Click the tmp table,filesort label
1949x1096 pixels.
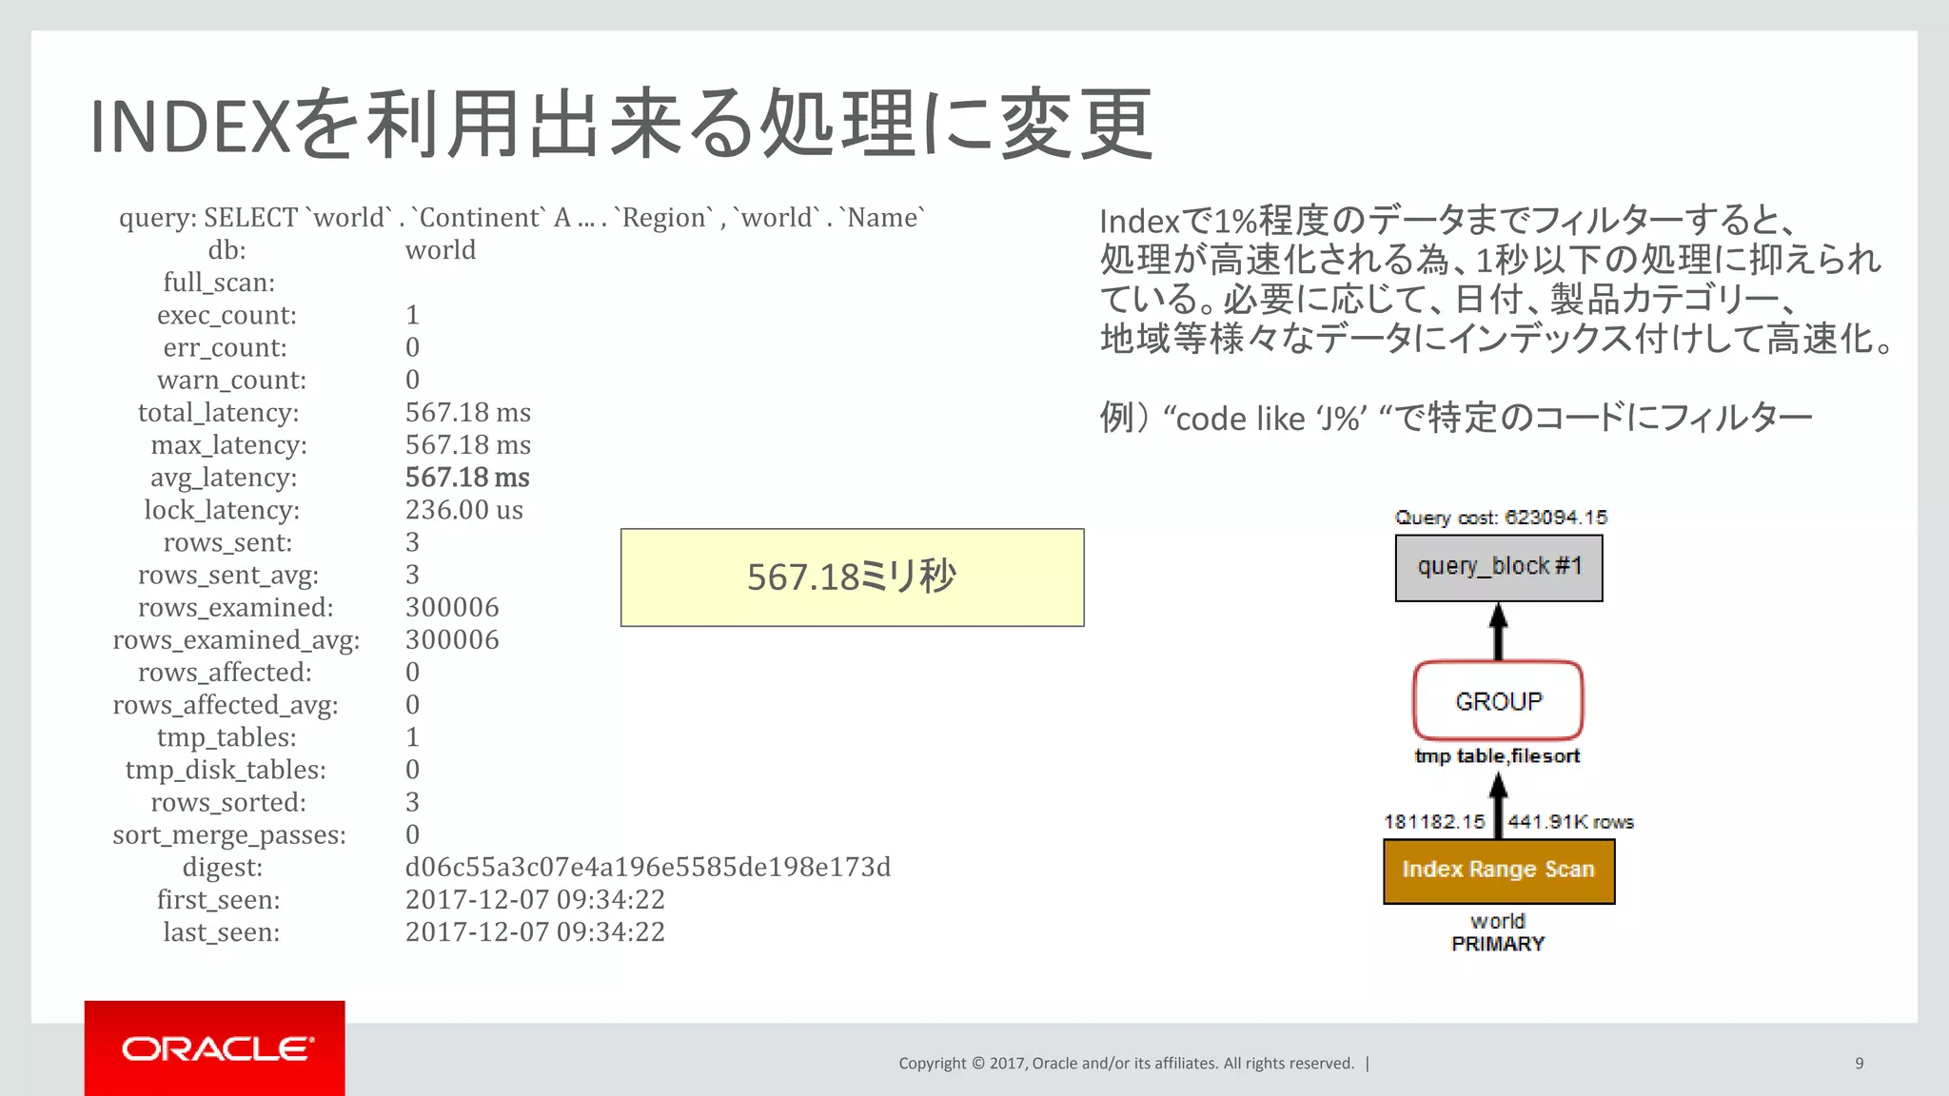click(x=1497, y=756)
